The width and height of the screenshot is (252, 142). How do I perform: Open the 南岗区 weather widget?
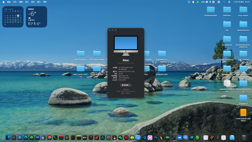(37, 17)
